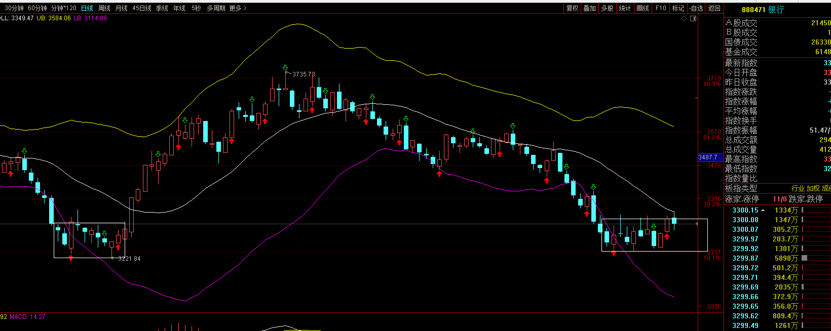The width and height of the screenshot is (831, 331).
Task: Click the 3088 price axis label
Action: (x=714, y=307)
